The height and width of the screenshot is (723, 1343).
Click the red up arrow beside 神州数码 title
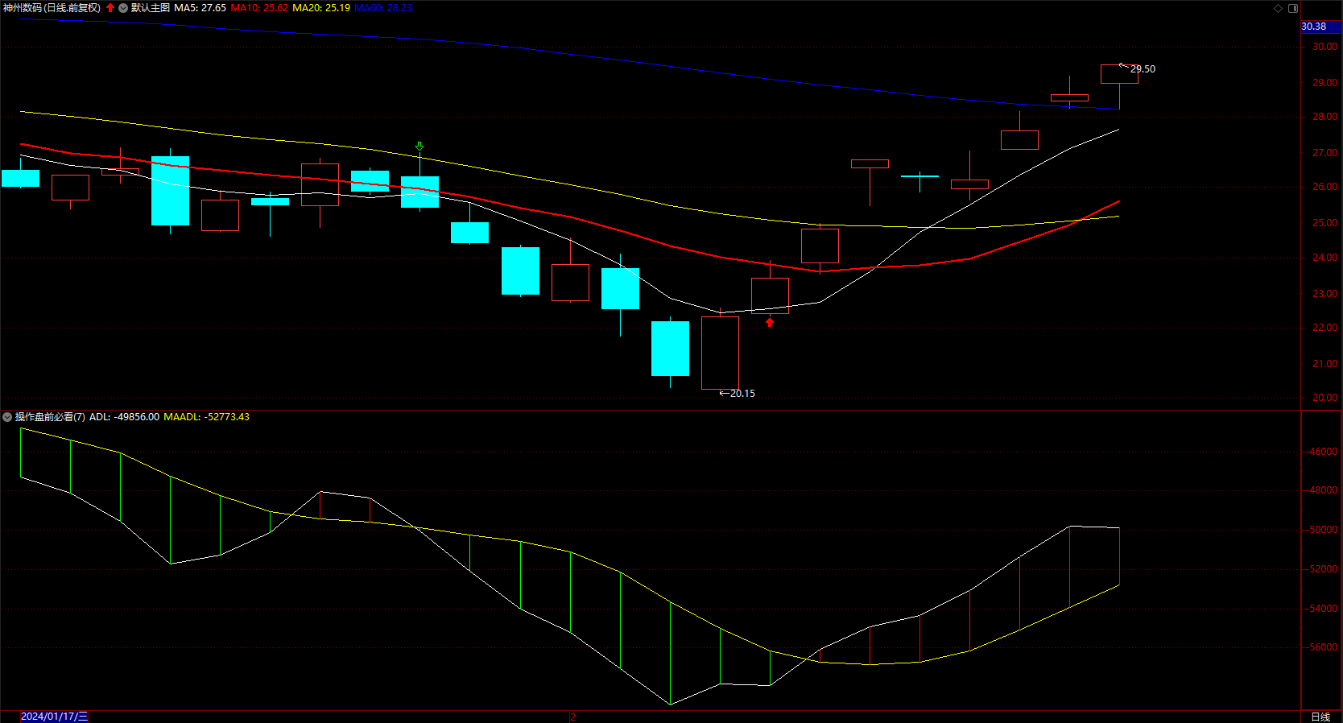pos(110,8)
